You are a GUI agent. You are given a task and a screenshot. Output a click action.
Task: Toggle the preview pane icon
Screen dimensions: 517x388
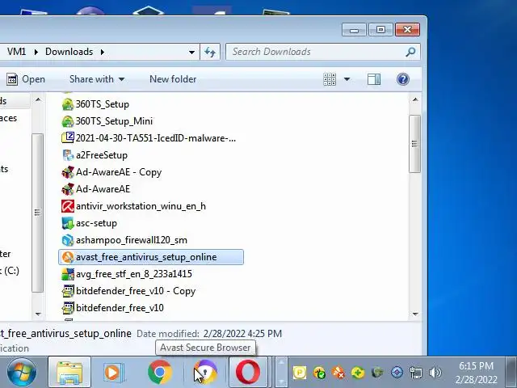click(374, 79)
